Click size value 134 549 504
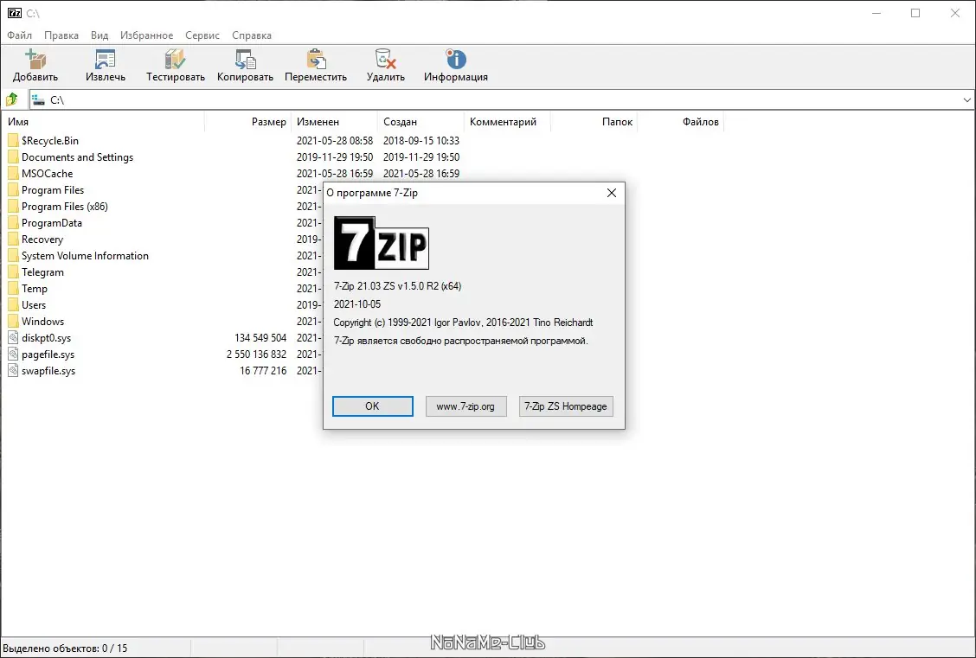 pyautogui.click(x=260, y=338)
